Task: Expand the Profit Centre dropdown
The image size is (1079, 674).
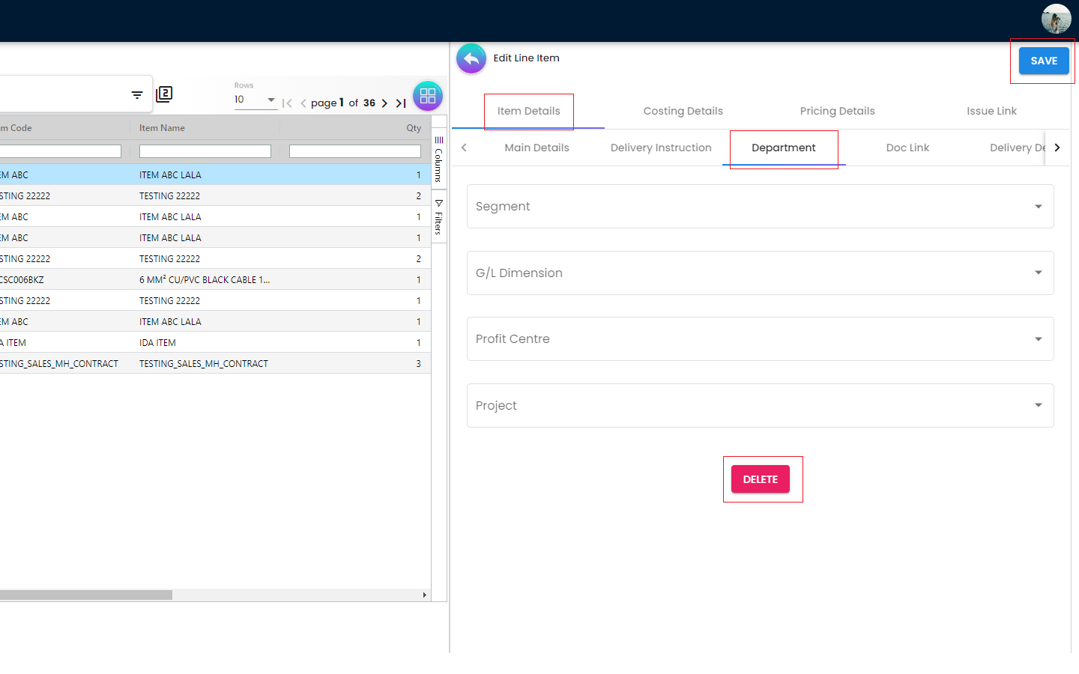Action: (x=761, y=339)
